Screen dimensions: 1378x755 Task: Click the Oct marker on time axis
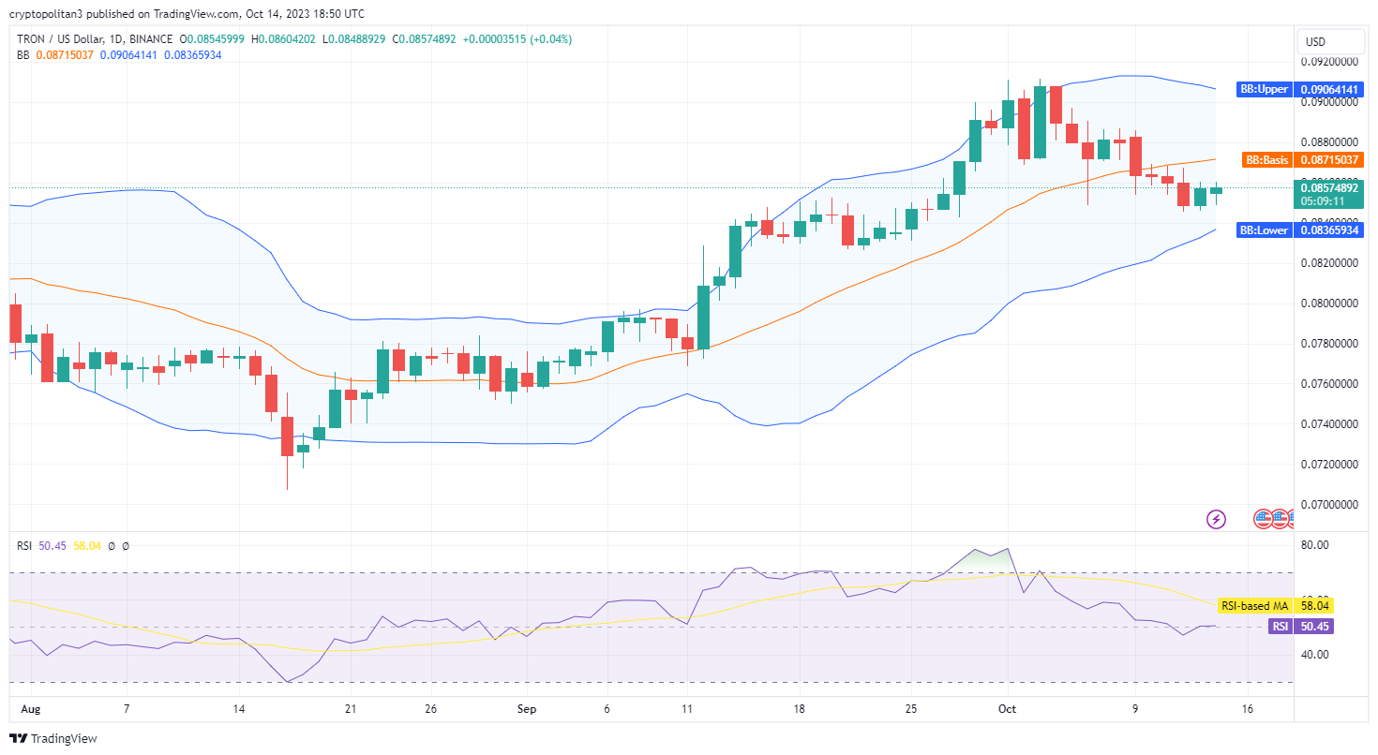tap(1008, 710)
